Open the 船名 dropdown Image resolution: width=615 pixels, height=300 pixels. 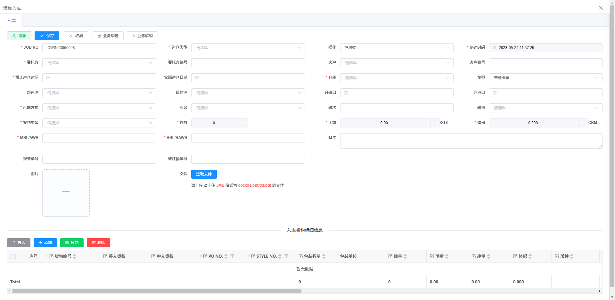click(248, 108)
